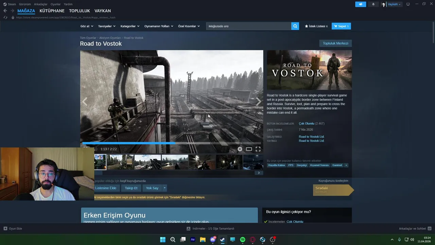Switch Steam to Big Picture monitor icon

tap(408, 4)
